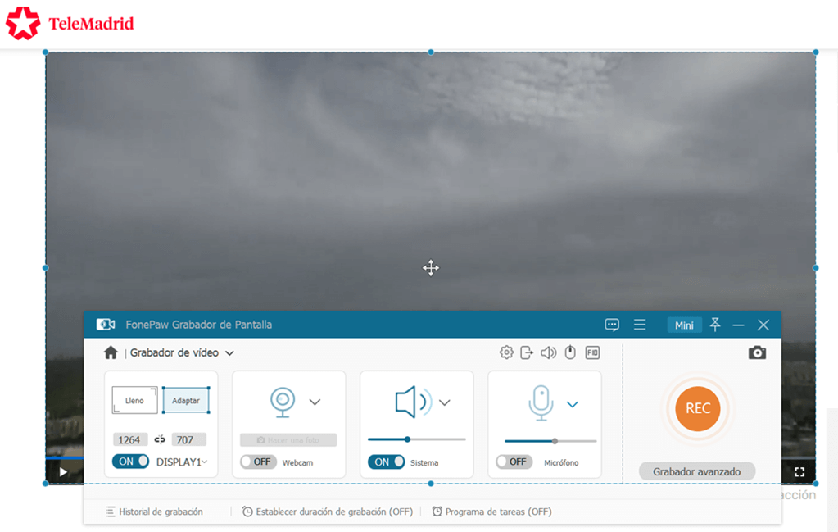Click the FonePaw Grabador de Pantalla title
Viewport: 838px width, 532px height.
(199, 325)
